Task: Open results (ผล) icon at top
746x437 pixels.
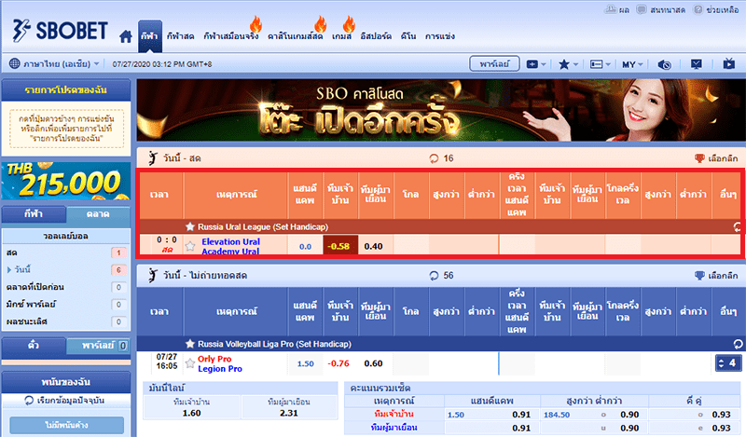Action: [611, 9]
